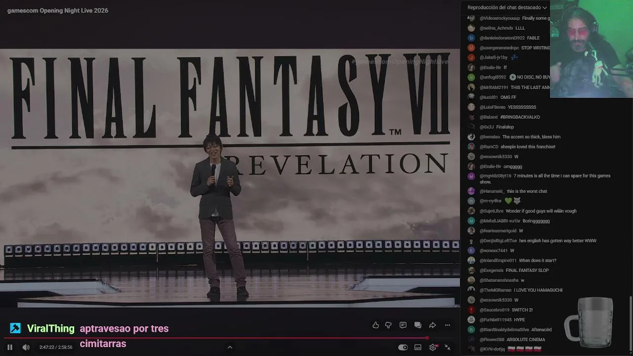Viewport: 633px width, 356px height.
Task: Like the video with thumbs up
Action: tap(376, 325)
